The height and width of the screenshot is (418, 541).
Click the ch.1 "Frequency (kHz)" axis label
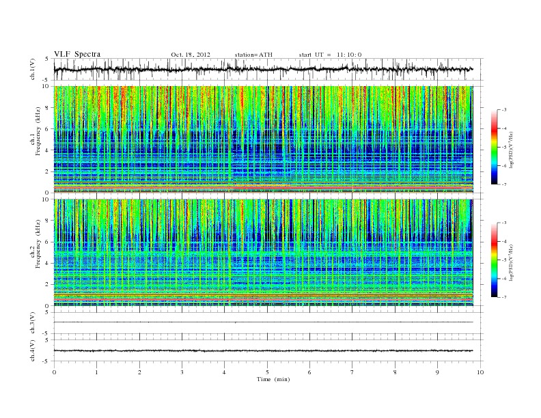(38, 131)
